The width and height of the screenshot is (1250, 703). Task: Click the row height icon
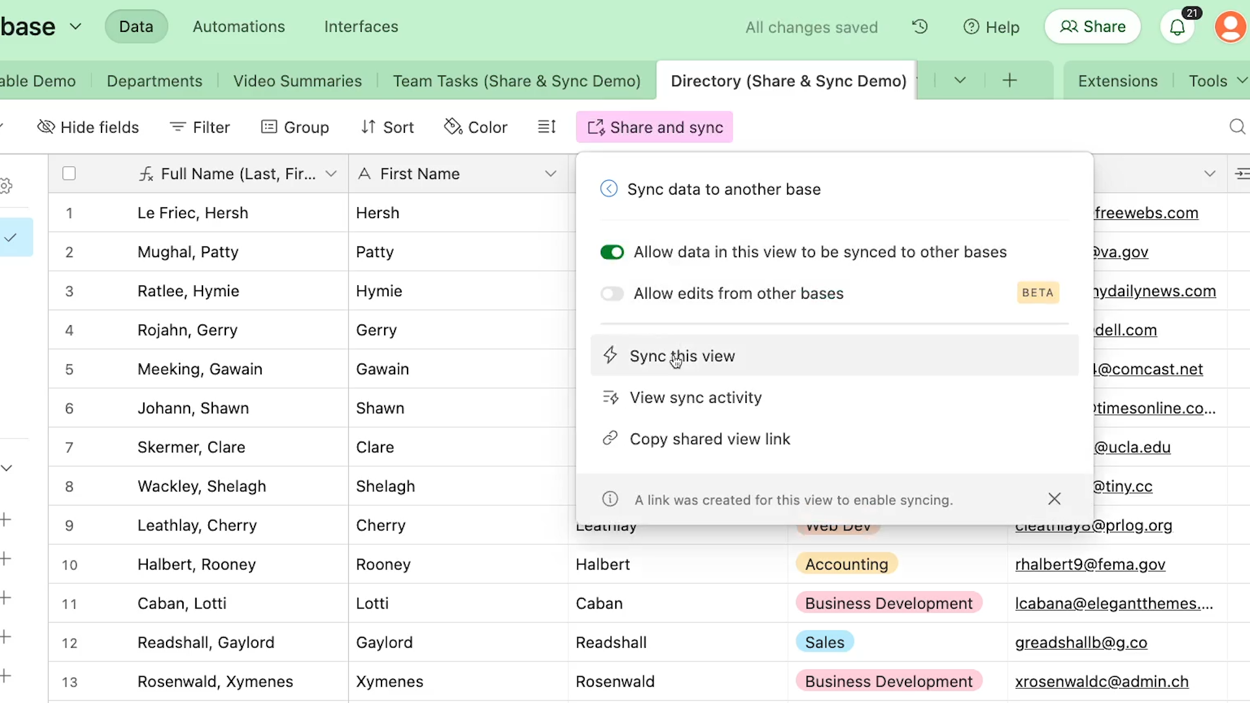pyautogui.click(x=547, y=127)
